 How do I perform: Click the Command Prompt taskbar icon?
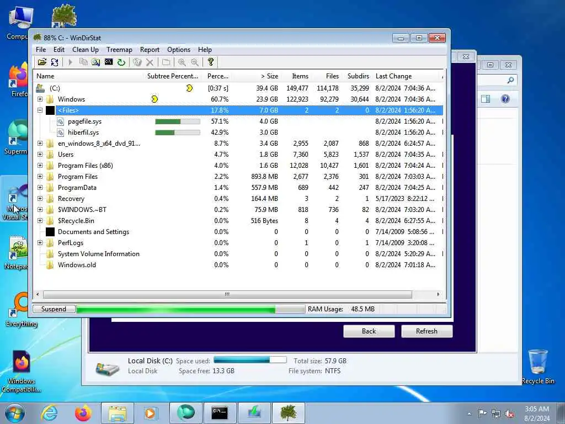220,413
